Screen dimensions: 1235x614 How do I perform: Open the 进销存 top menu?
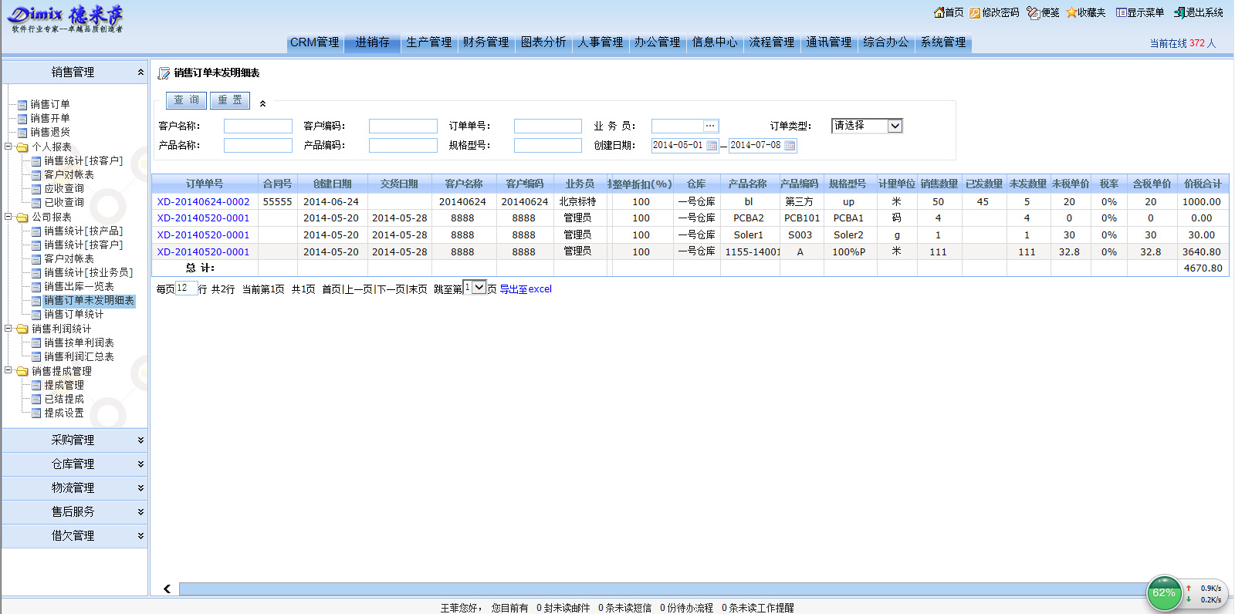(372, 42)
